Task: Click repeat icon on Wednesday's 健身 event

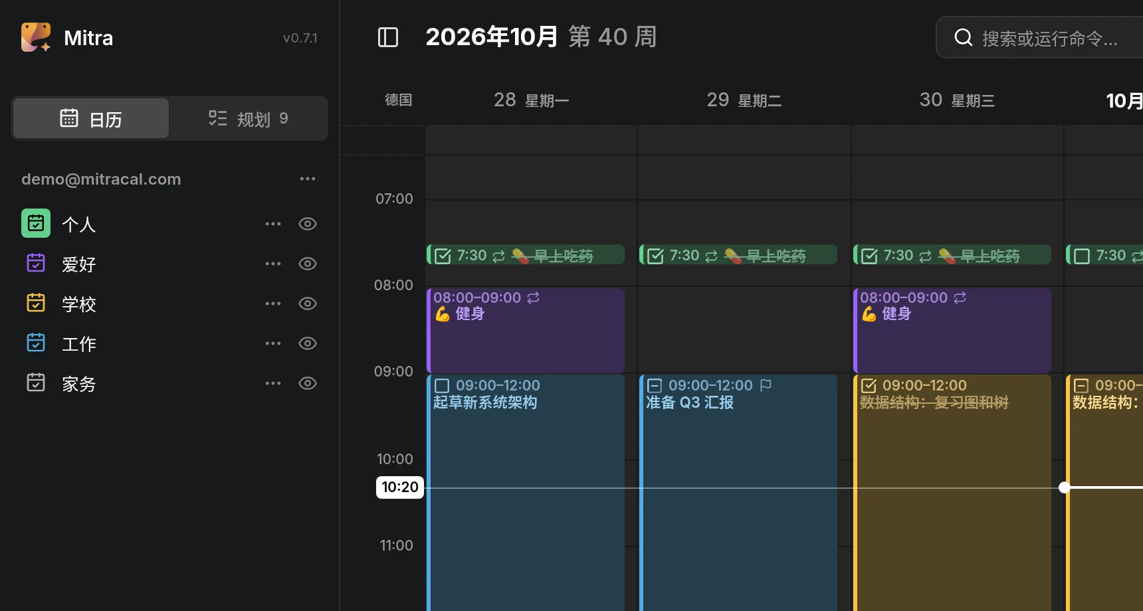Action: click(x=960, y=298)
